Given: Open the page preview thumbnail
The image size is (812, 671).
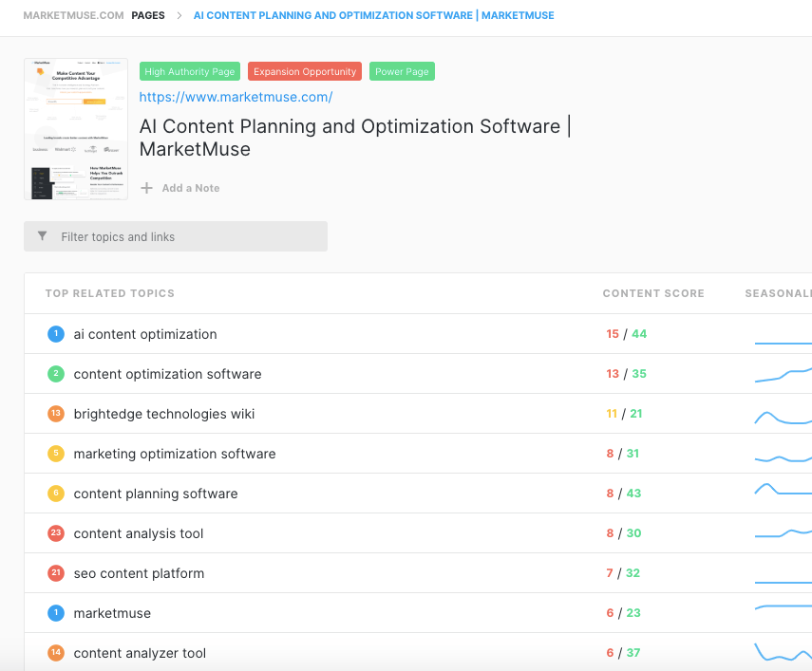Looking at the screenshot, I should click(76, 129).
